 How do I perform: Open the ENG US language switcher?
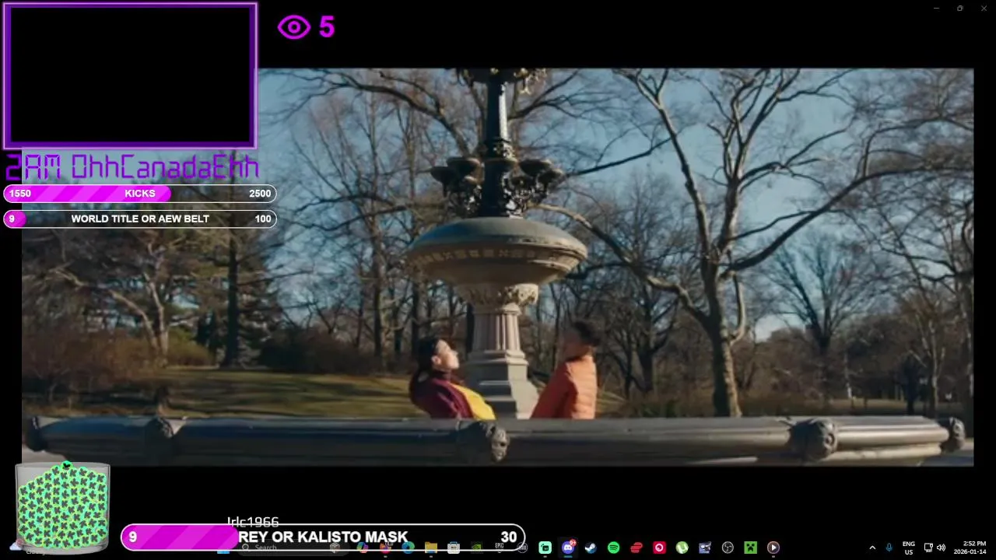(x=909, y=548)
